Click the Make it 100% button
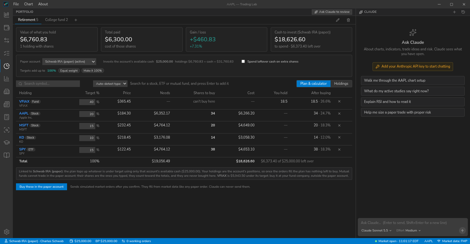 click(x=93, y=71)
